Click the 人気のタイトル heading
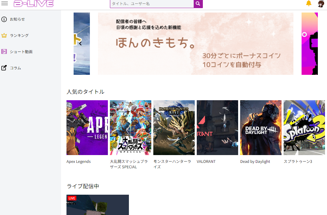 [x=85, y=92]
